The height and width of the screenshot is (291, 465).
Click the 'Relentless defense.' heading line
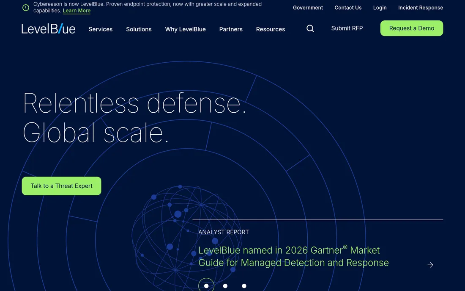134,103
